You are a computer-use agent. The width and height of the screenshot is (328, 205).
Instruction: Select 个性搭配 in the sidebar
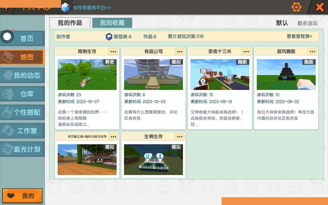click(23, 112)
